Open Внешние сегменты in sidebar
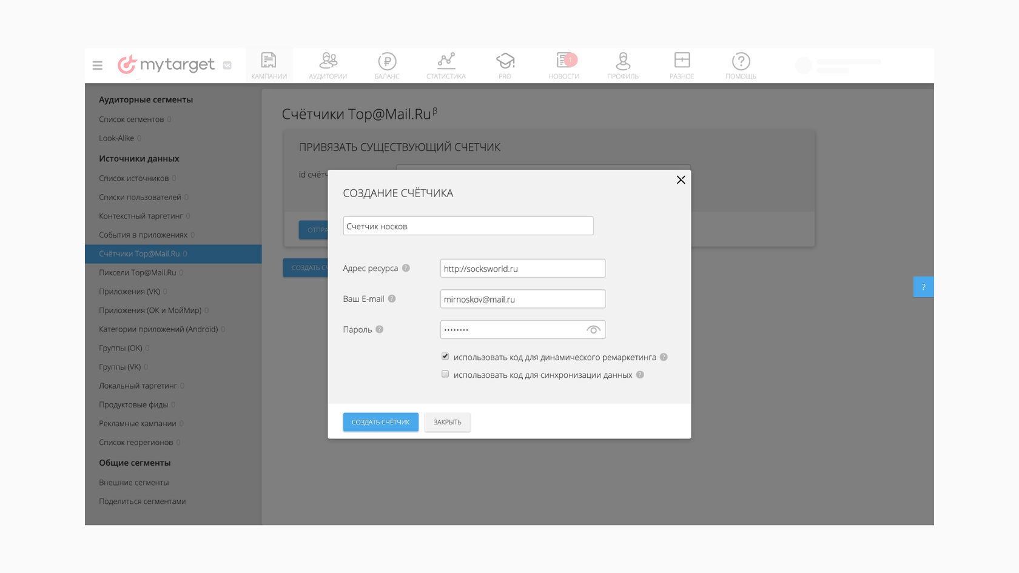Screen dimensions: 1019x573 tap(134, 483)
